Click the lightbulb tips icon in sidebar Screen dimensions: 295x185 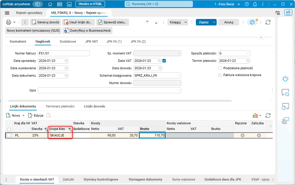pos(285,79)
